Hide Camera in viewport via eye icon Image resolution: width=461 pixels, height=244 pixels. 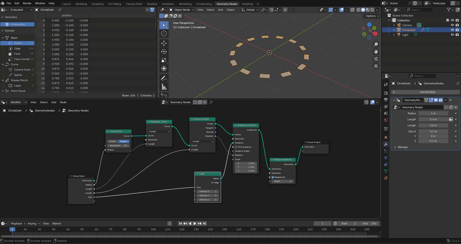(x=452, y=25)
